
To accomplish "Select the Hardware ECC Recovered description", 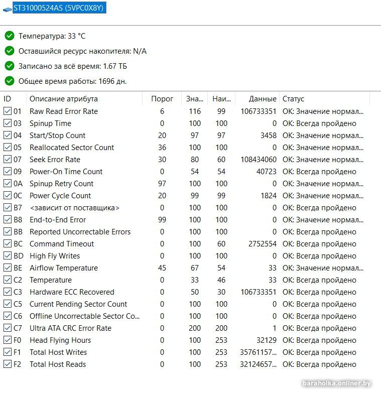I will point(72,292).
